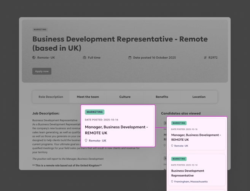250x191 pixels.
Task: Click the Candidates also viewed heading
Action: pyautogui.click(x=181, y=113)
